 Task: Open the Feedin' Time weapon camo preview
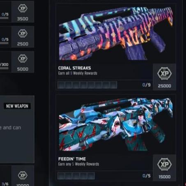click(116, 124)
